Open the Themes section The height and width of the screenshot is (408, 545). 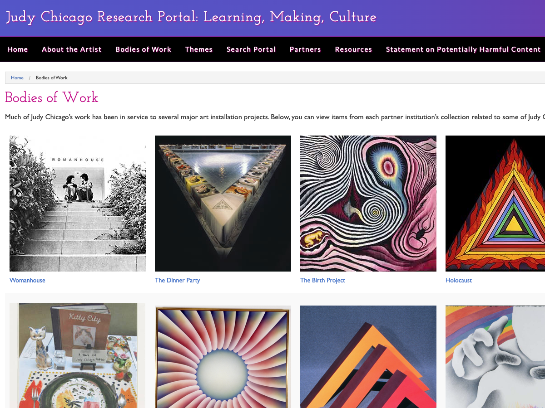pyautogui.click(x=199, y=49)
